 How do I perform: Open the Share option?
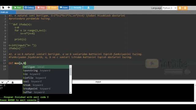(52, 8)
